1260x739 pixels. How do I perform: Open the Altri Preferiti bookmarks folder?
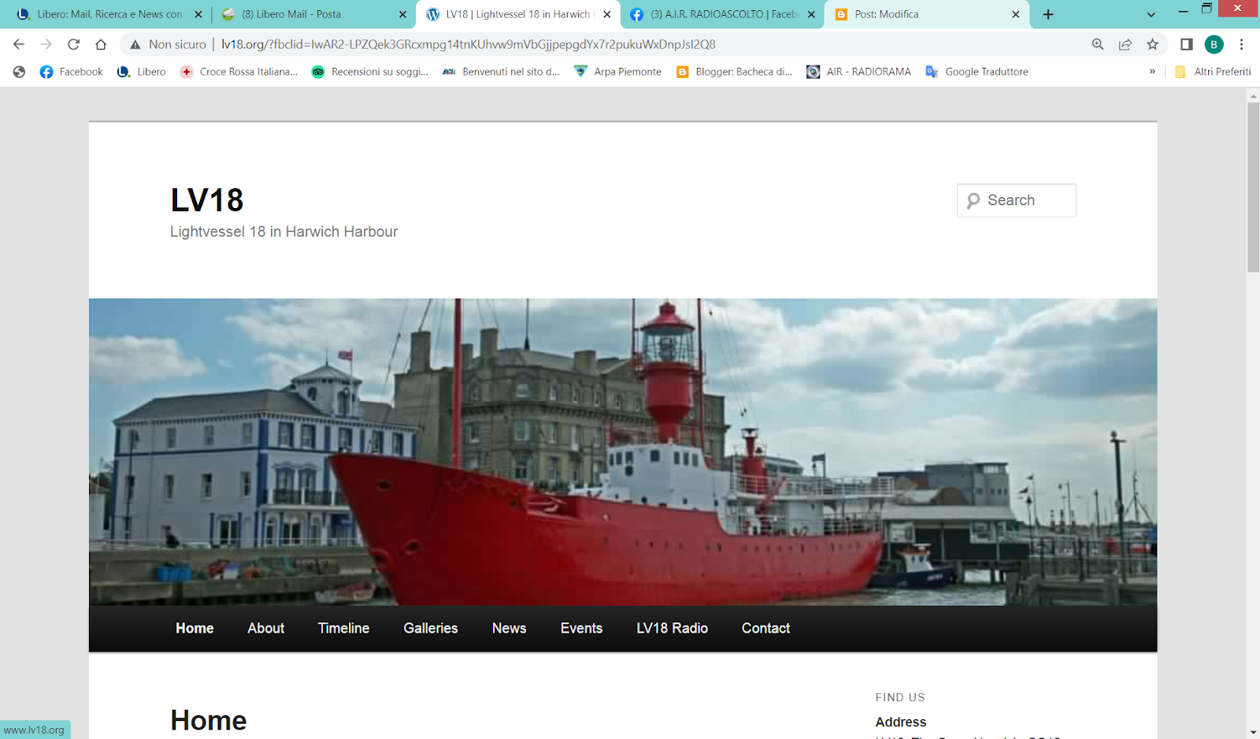[1213, 72]
